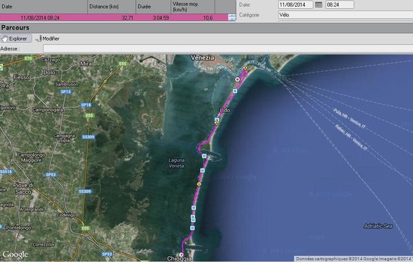Select the Modifier route edit tool
413x262 pixels.
point(48,39)
